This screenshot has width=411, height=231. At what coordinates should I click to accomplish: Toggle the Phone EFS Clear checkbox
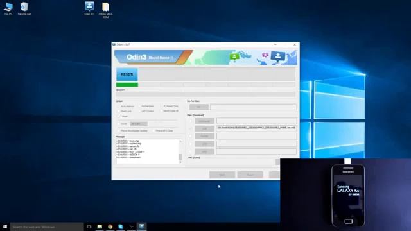pyautogui.click(x=153, y=130)
